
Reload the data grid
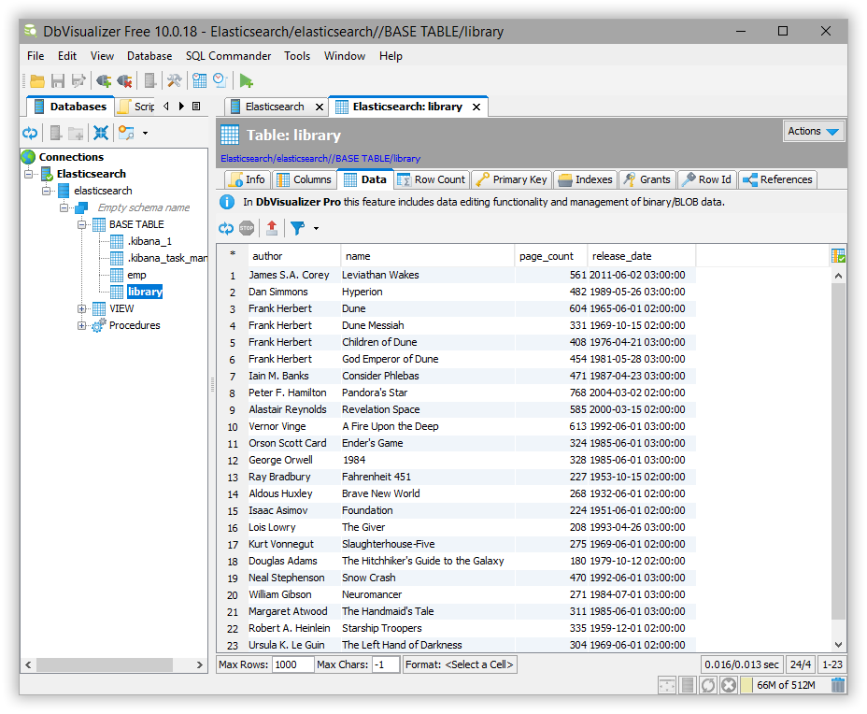(225, 228)
